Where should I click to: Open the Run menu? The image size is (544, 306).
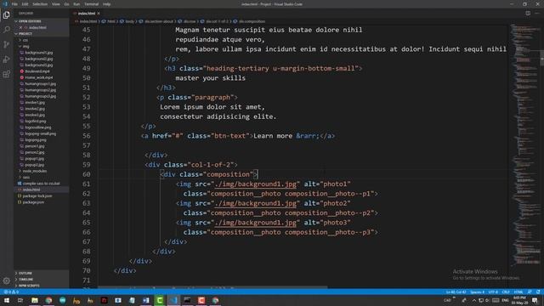point(76,4)
